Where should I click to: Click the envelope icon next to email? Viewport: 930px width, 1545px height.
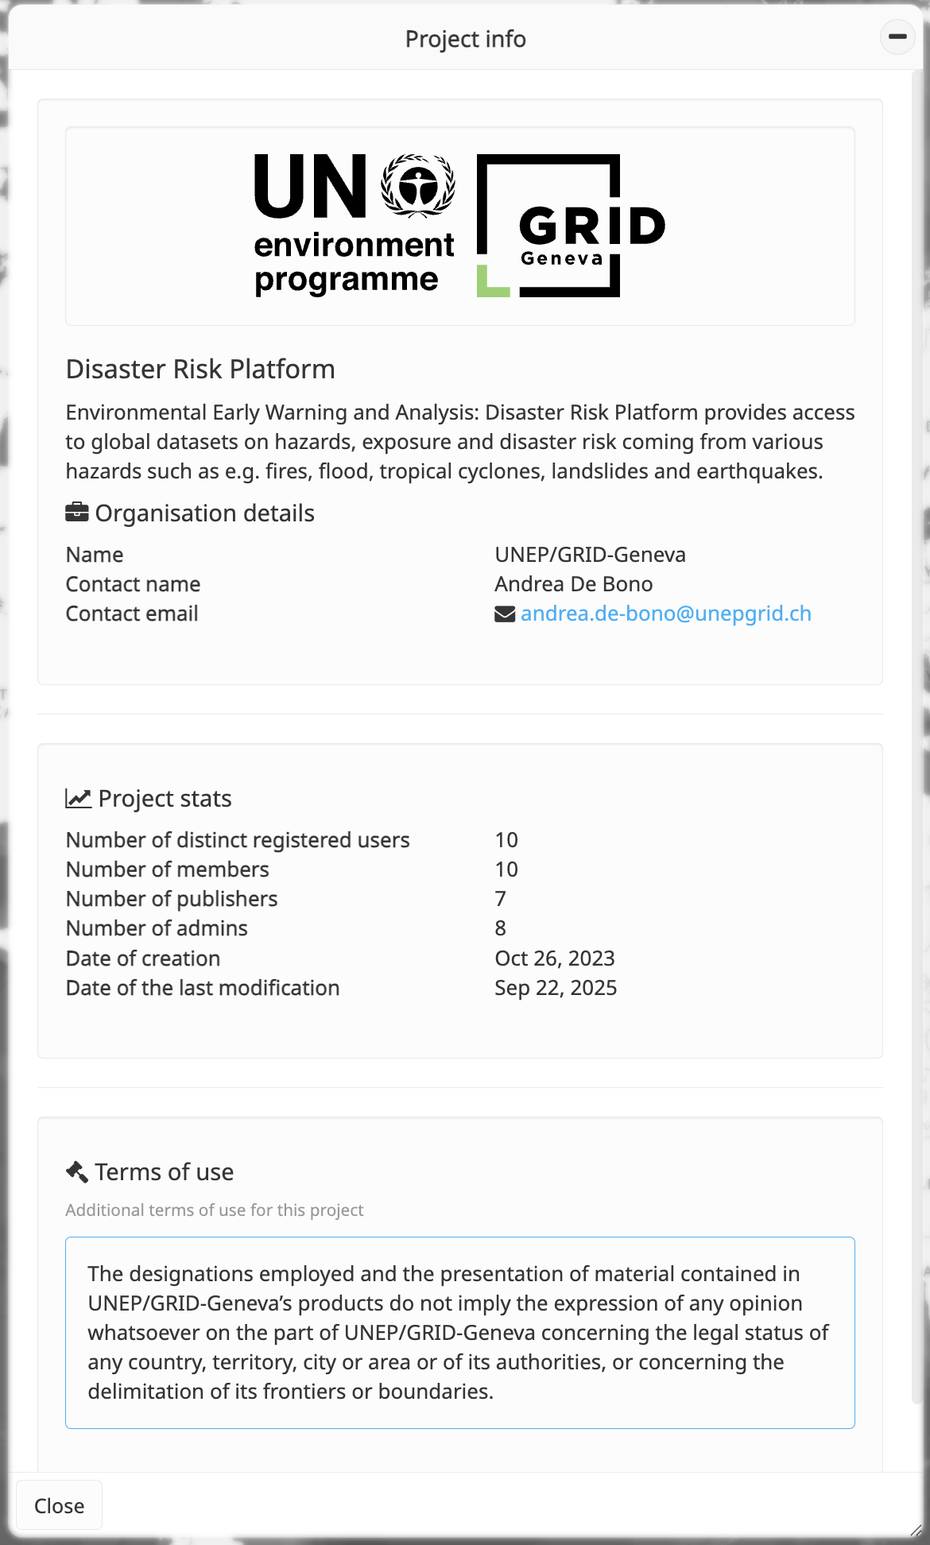(x=505, y=614)
